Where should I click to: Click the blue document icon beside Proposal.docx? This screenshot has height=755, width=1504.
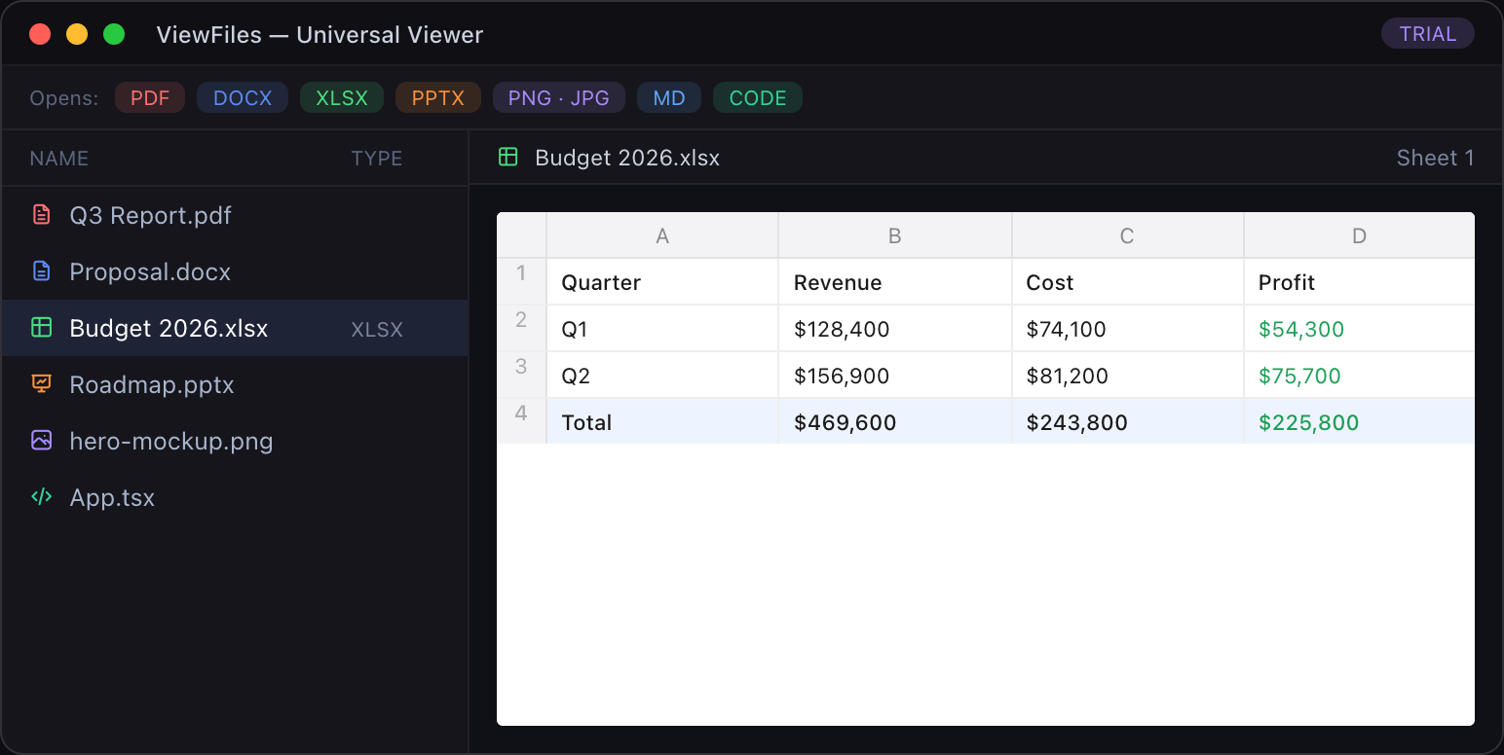[x=41, y=271]
